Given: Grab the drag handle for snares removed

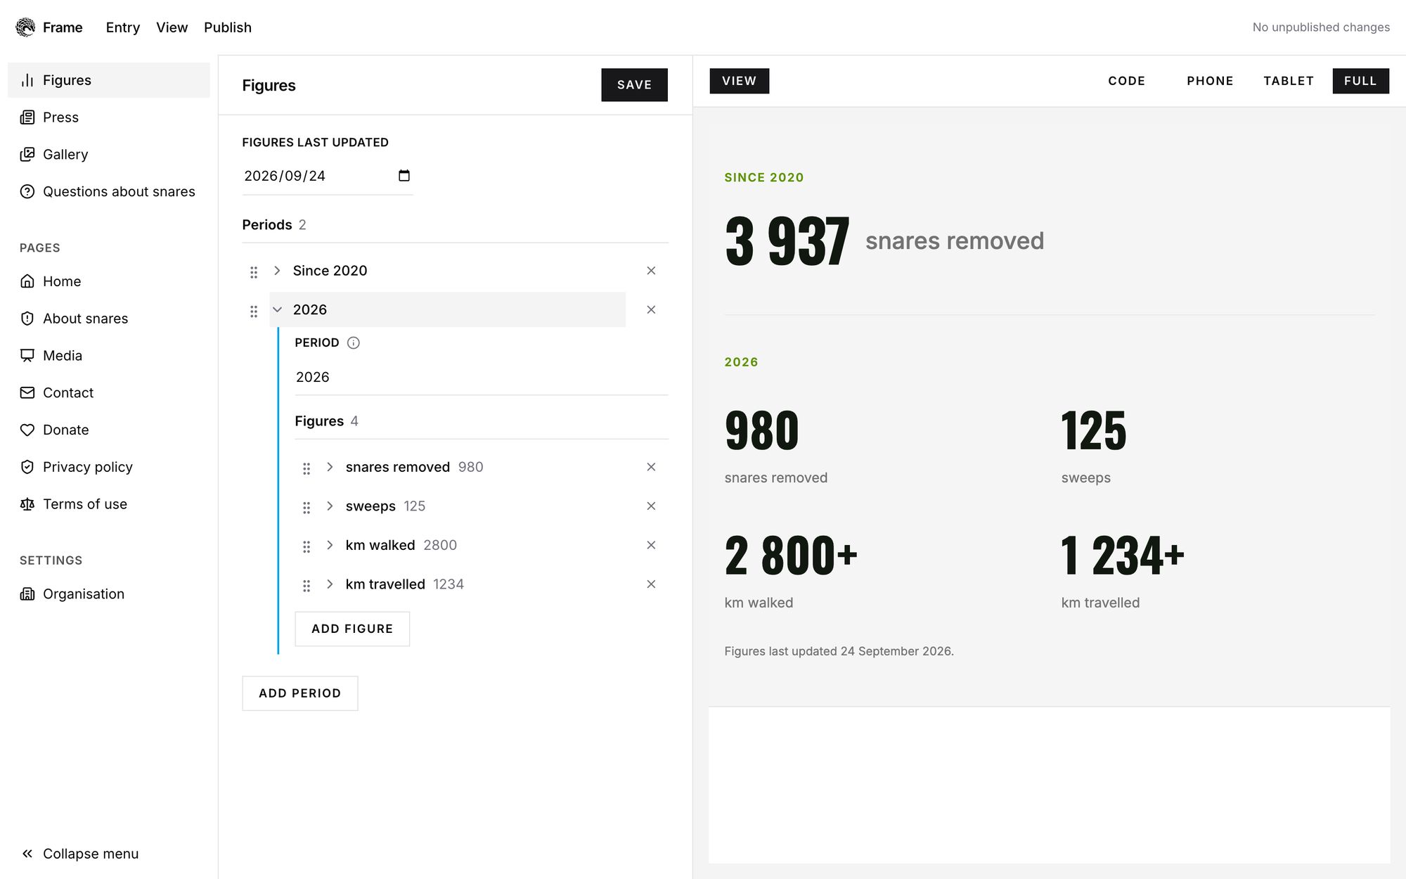Looking at the screenshot, I should pyautogui.click(x=307, y=468).
